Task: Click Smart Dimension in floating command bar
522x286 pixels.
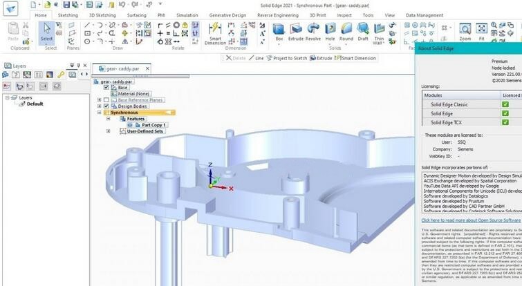Action: [355, 58]
